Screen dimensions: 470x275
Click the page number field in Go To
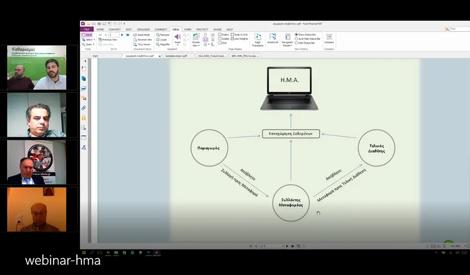click(x=114, y=35)
